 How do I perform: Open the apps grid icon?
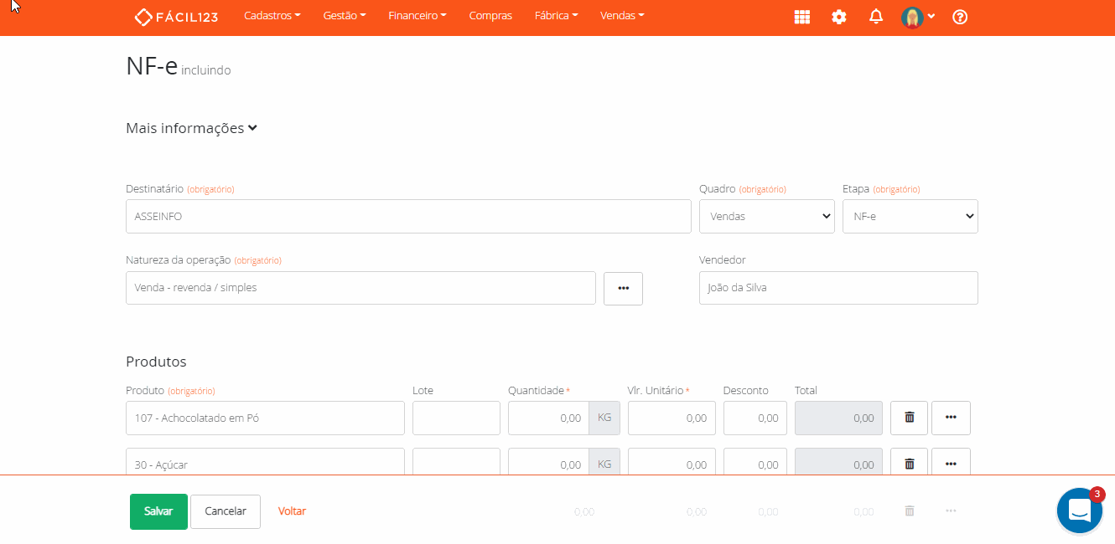[801, 17]
